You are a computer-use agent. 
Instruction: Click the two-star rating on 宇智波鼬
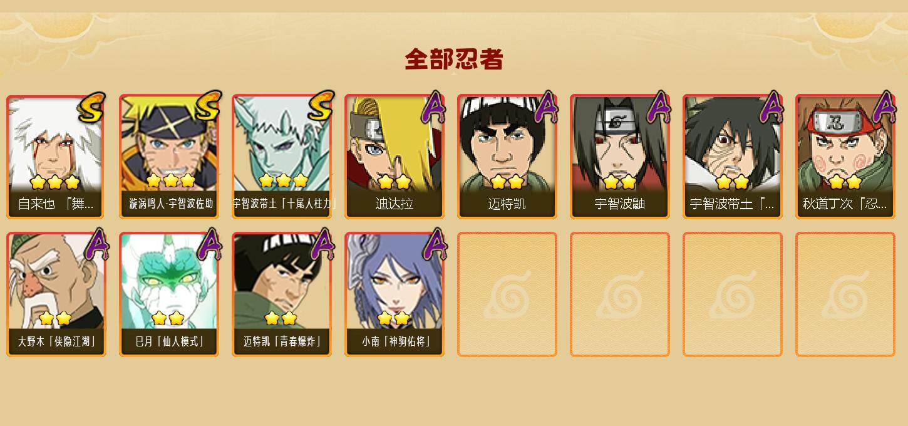620,182
